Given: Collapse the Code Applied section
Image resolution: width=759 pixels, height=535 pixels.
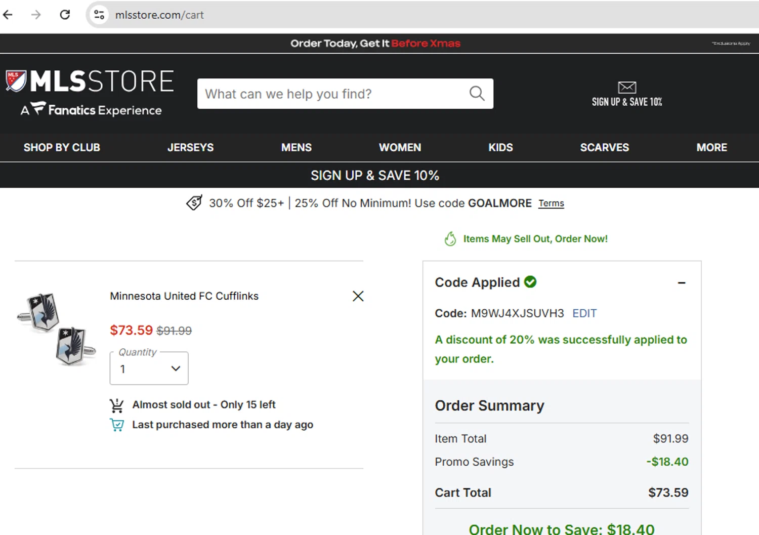Looking at the screenshot, I should point(682,283).
